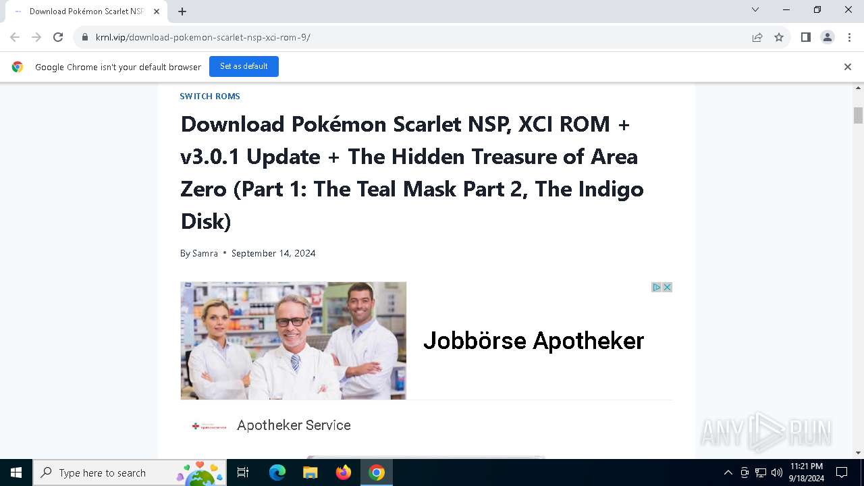Reload the current page
This screenshot has width=864, height=486.
pyautogui.click(x=58, y=37)
